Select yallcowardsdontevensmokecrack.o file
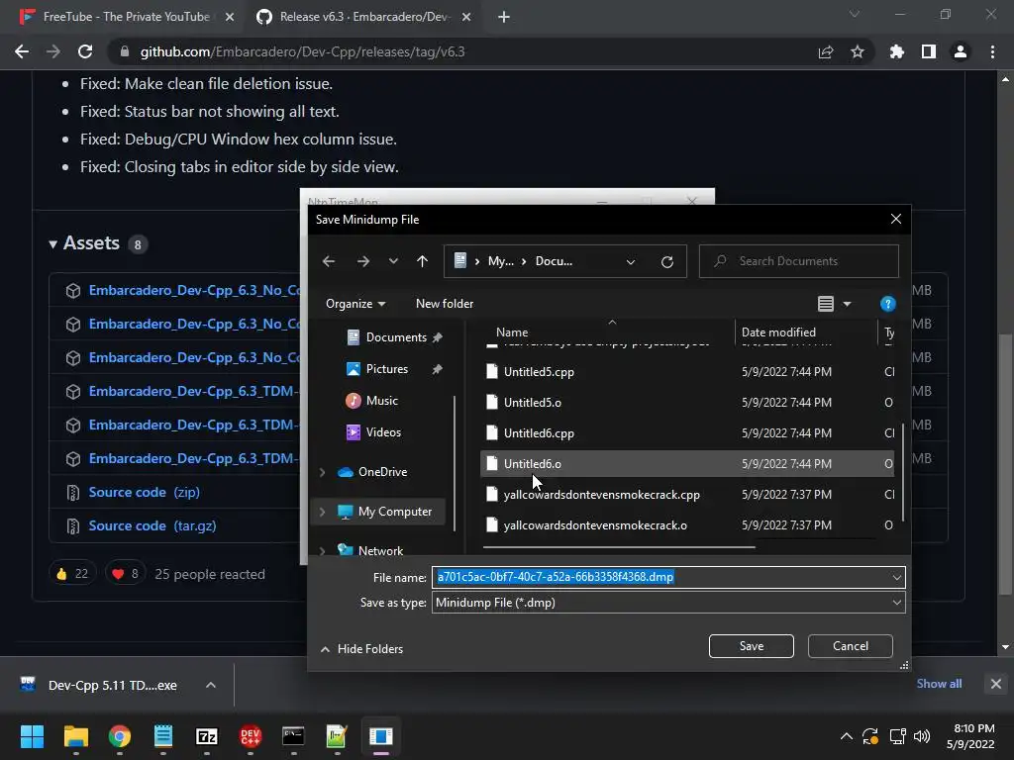 [x=687, y=524]
